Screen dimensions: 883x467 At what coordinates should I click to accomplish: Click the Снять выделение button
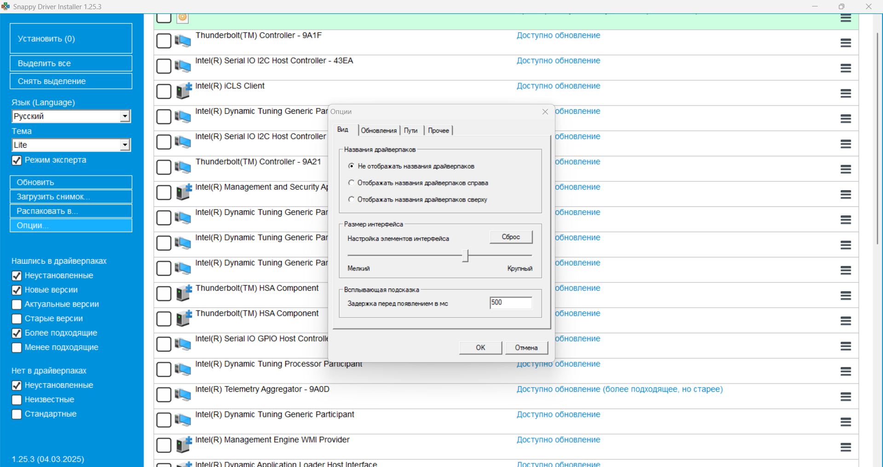pyautogui.click(x=71, y=81)
